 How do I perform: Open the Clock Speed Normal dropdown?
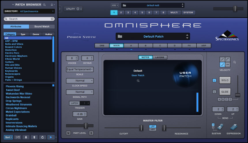tap(80, 81)
